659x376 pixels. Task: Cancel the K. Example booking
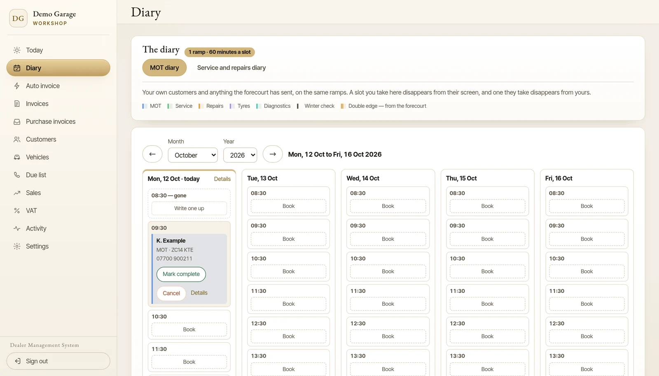171,293
